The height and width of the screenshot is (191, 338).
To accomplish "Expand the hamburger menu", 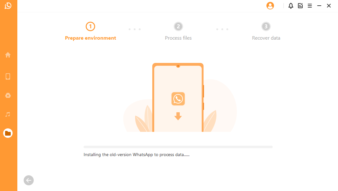I will pos(310,6).
